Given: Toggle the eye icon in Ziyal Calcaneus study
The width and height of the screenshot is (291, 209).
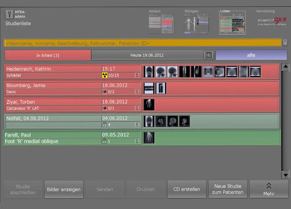Looking at the screenshot, I should pyautogui.click(x=105, y=108).
